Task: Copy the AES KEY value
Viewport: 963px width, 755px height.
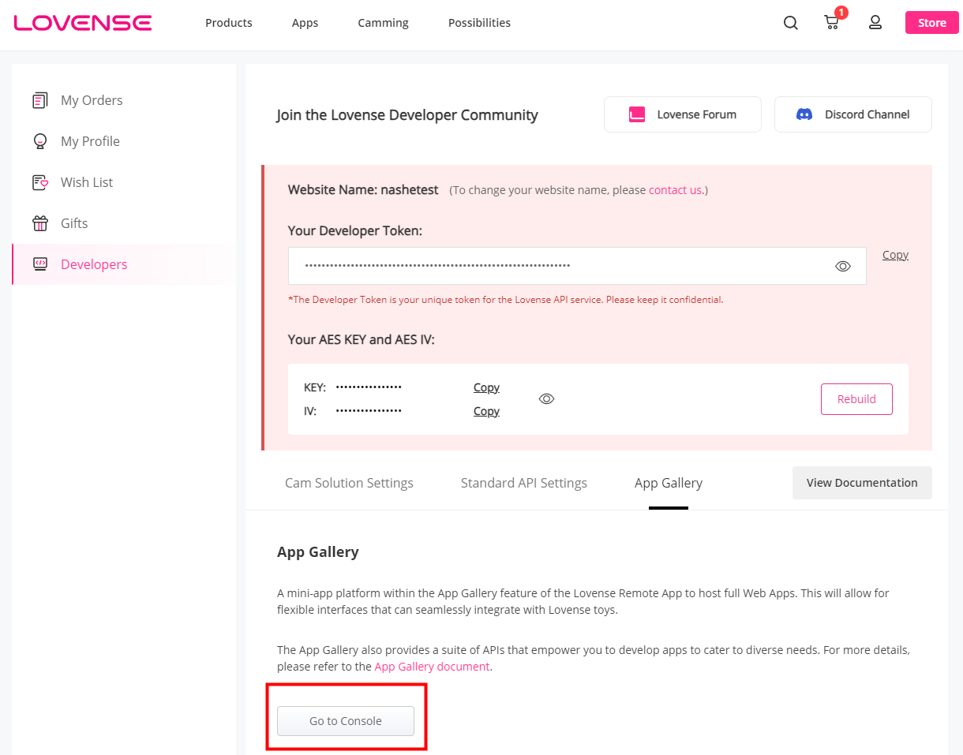Action: click(486, 387)
